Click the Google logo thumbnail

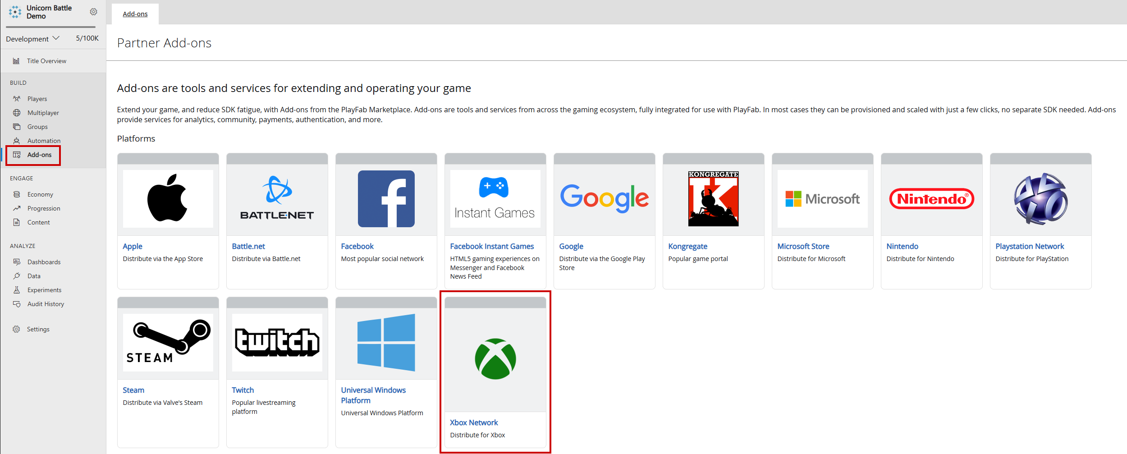coord(605,199)
